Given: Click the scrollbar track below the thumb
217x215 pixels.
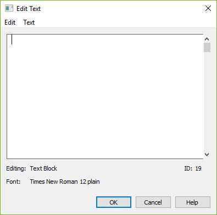Looking at the screenshot, I should pyautogui.click(x=207, y=101).
